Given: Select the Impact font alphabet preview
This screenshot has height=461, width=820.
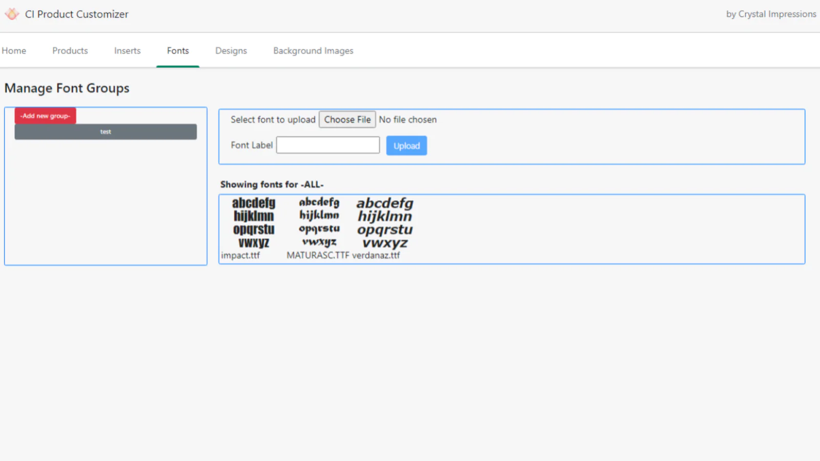Looking at the screenshot, I should pos(254,223).
